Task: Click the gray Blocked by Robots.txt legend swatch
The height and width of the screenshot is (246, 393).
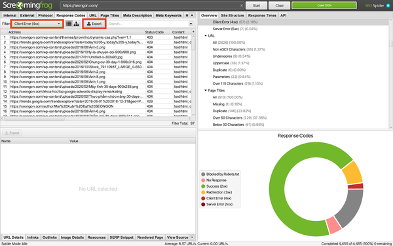Action: click(x=203, y=174)
